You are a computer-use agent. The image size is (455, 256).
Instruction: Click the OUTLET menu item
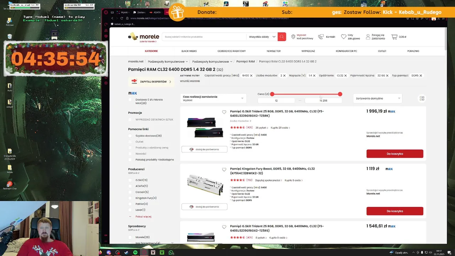click(382, 51)
